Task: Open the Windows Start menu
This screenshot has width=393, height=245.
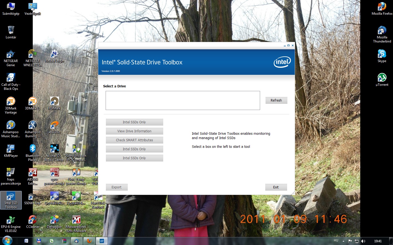Action: [8, 241]
